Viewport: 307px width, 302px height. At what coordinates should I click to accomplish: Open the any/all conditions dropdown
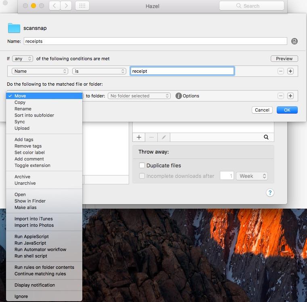[22, 59]
